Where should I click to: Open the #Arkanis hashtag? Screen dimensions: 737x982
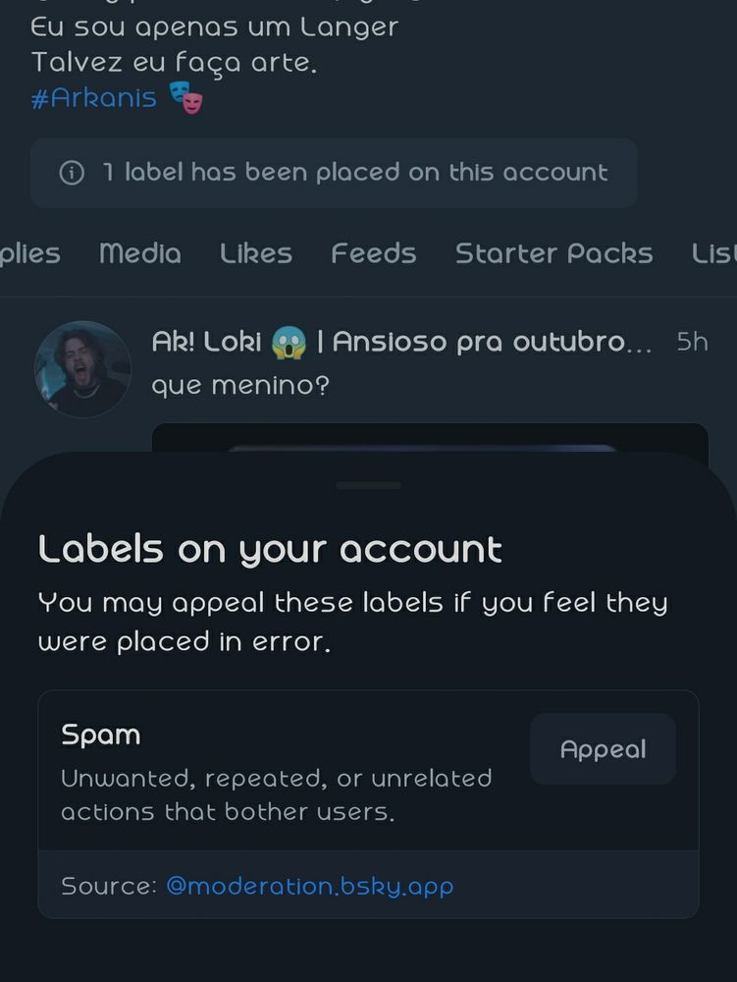pos(94,98)
